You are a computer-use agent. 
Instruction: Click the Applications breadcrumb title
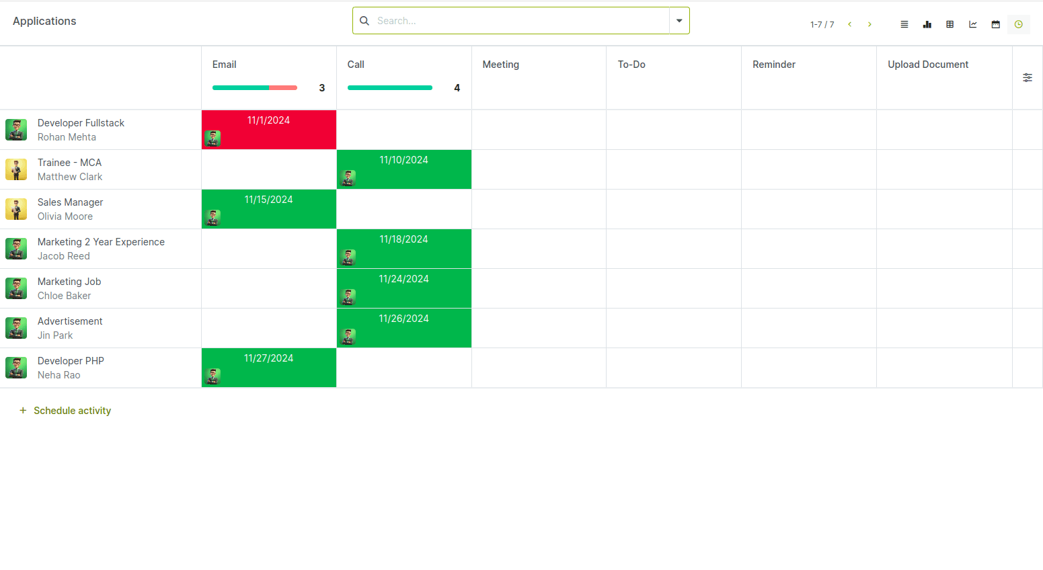pos(44,21)
